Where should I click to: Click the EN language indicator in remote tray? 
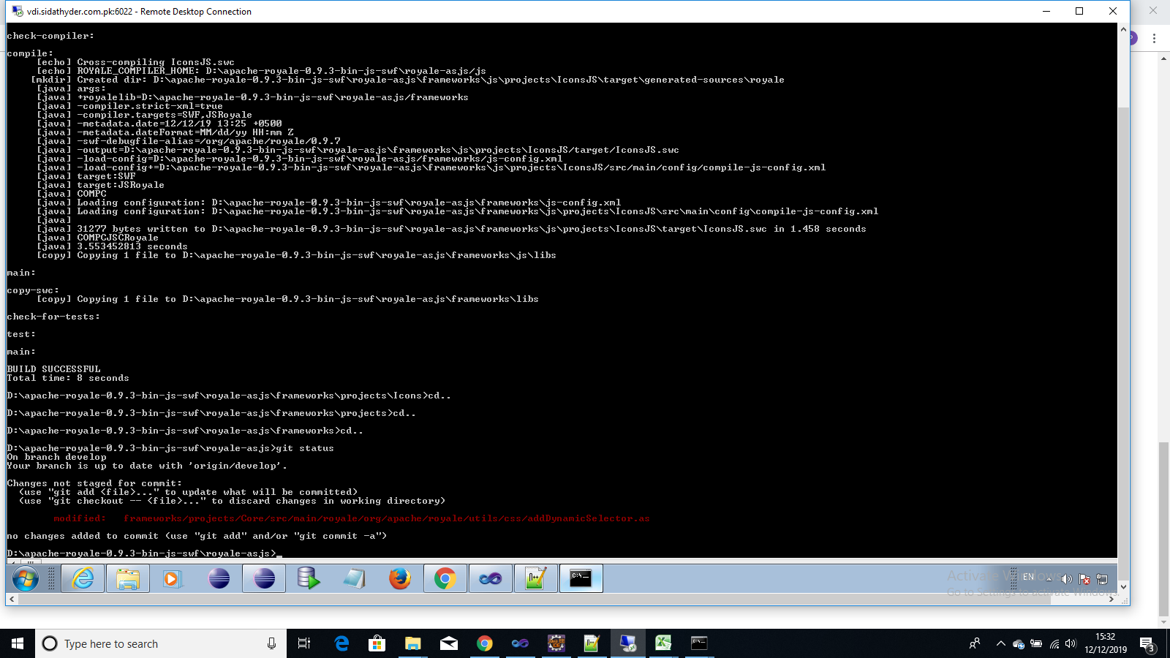1028,577
